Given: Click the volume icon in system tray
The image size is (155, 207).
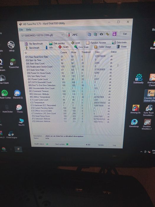Looking at the screenshot, I should (x=149, y=152).
